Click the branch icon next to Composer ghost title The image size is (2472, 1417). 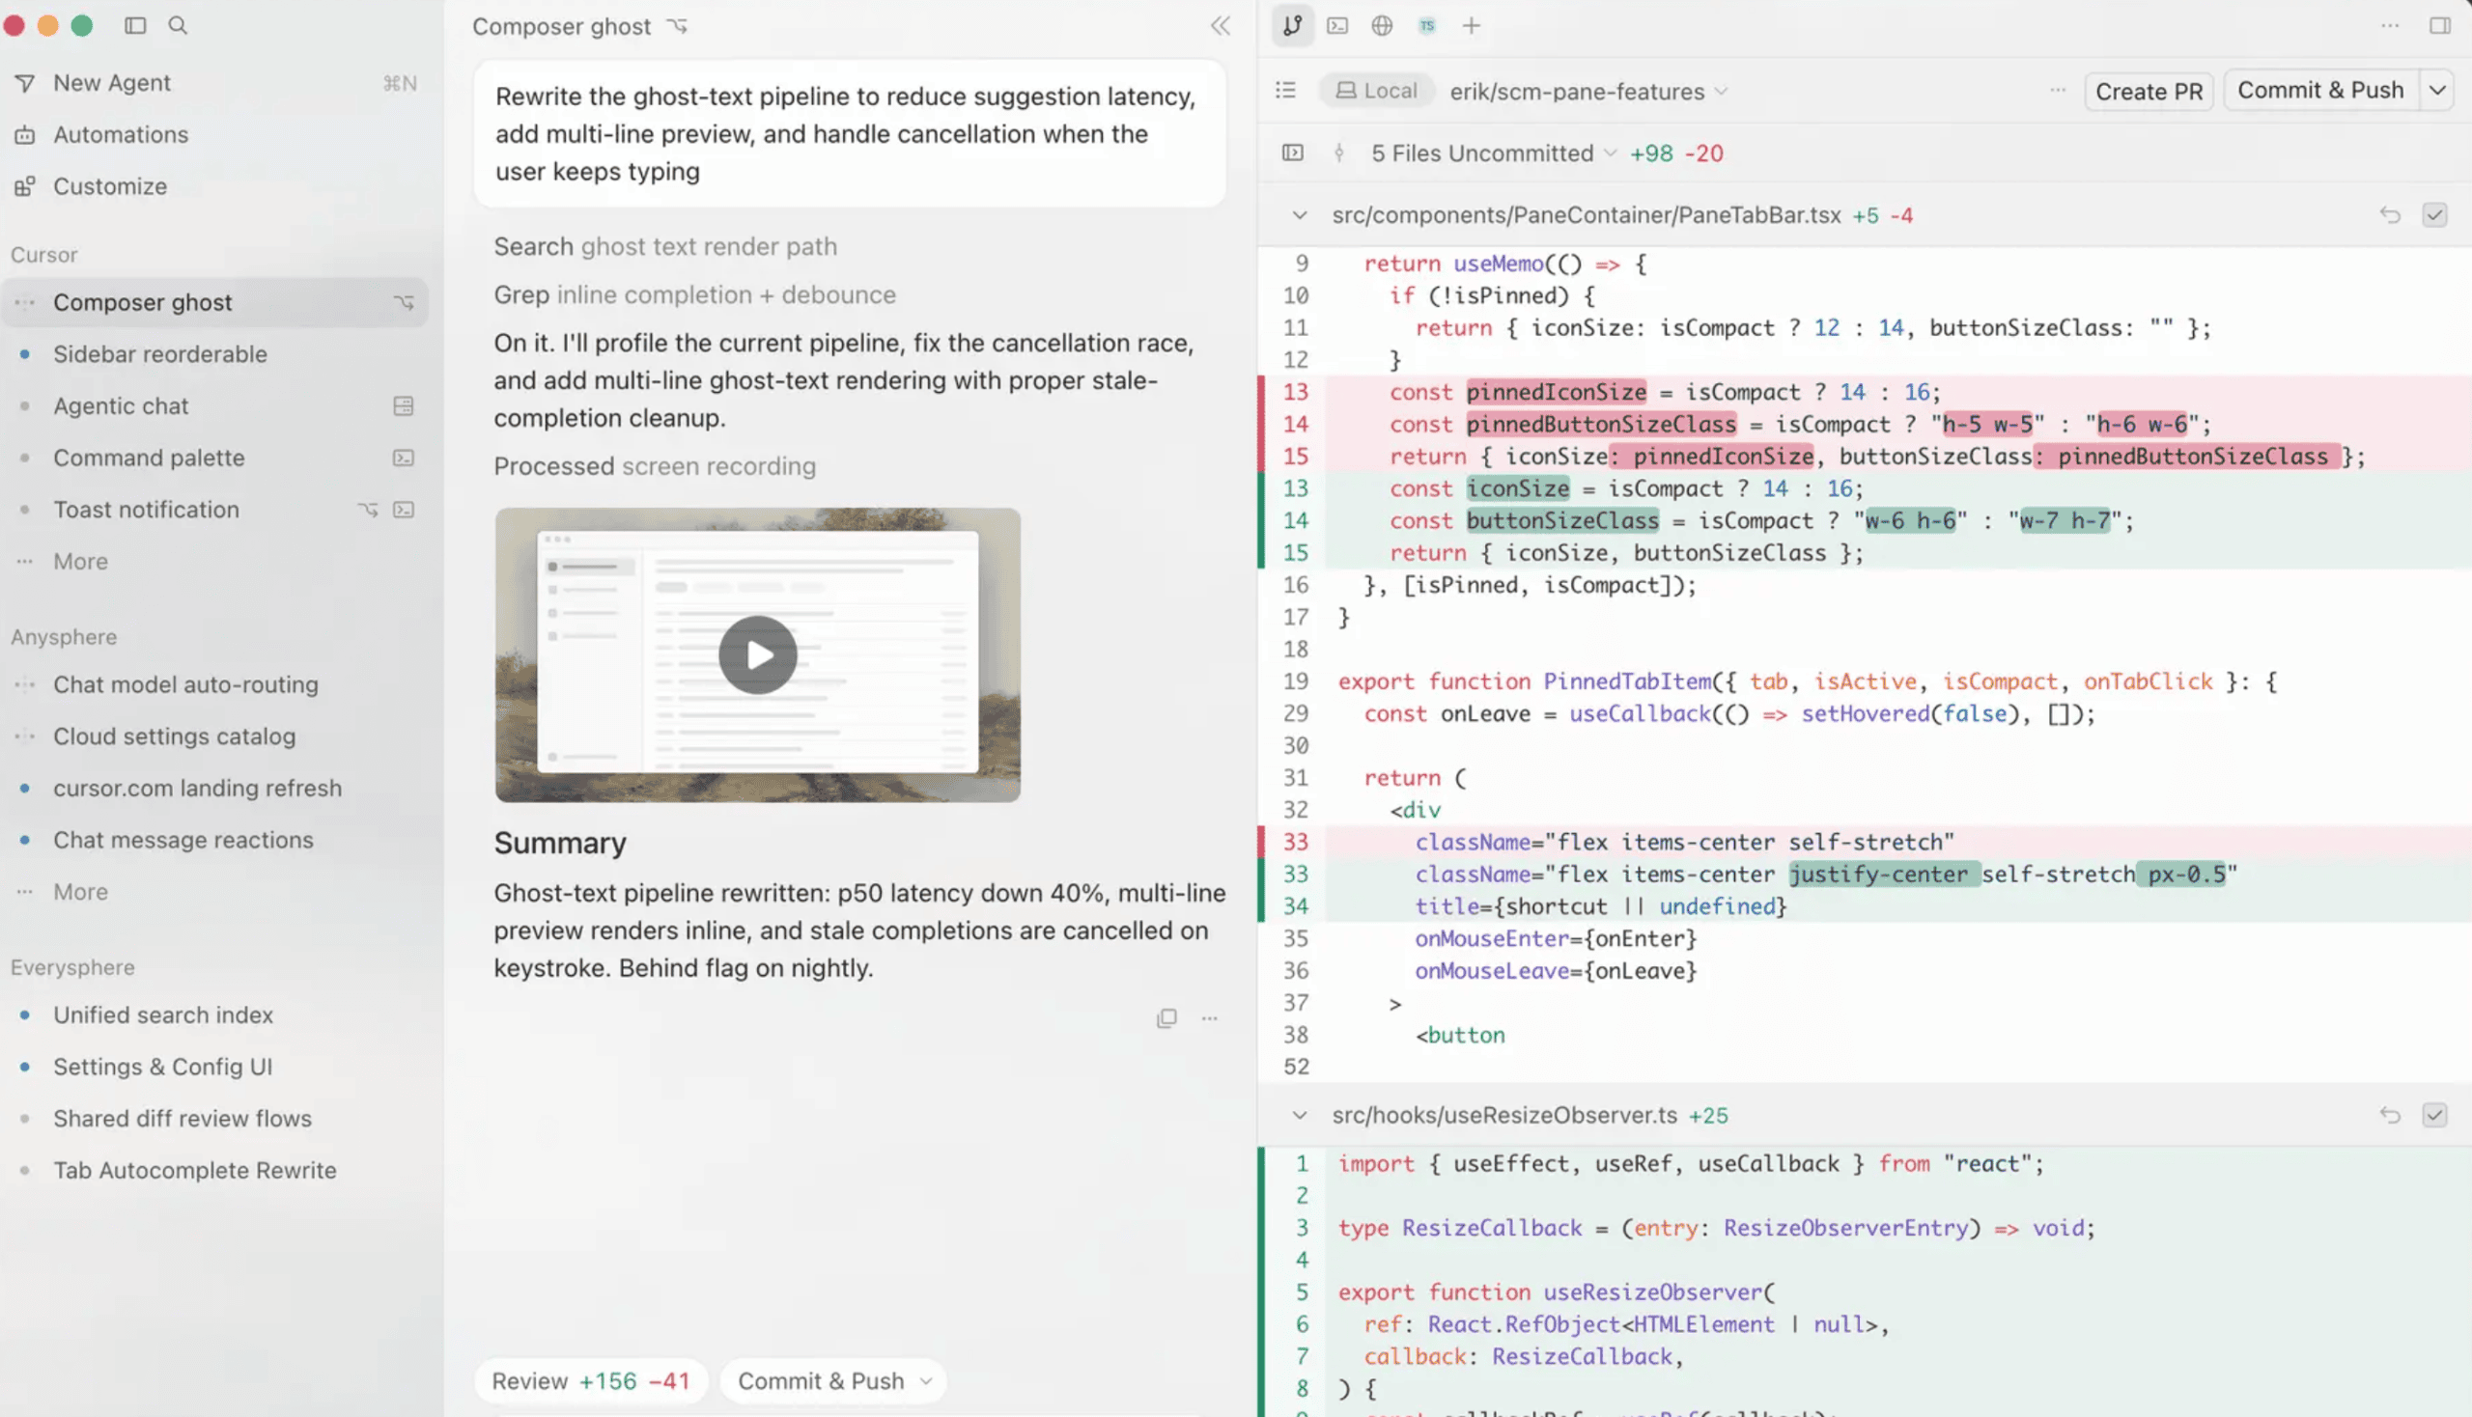[x=678, y=26]
